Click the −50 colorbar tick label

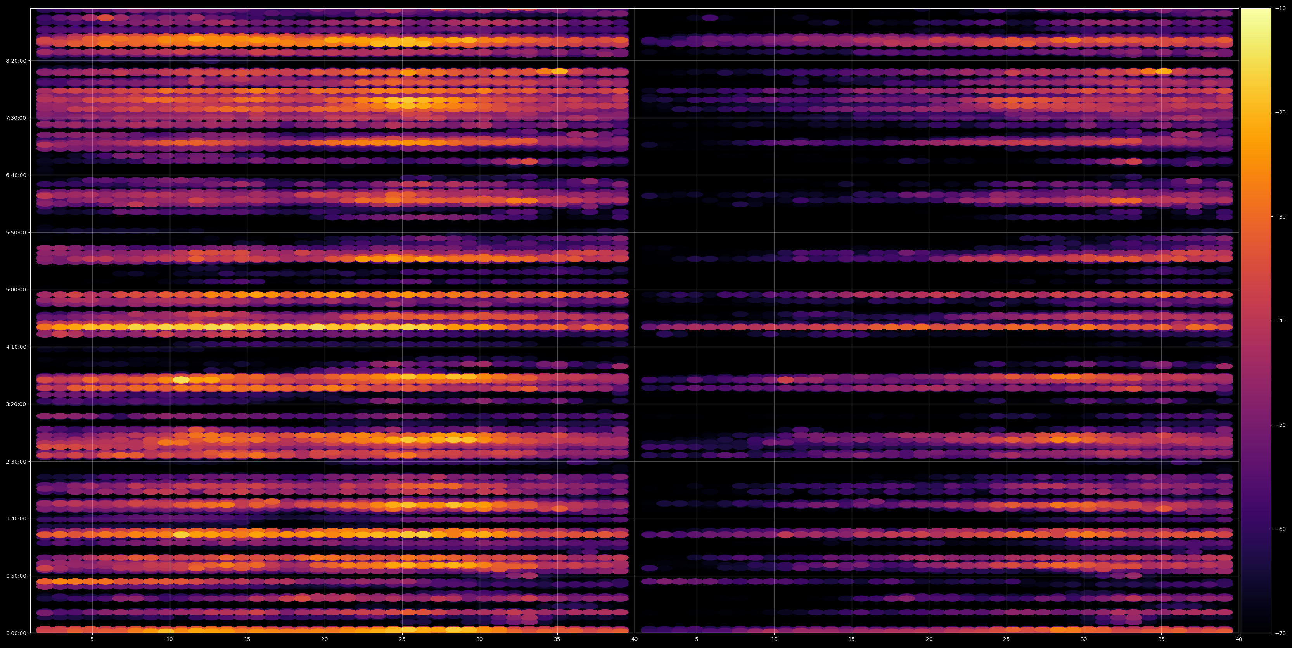click(x=1280, y=425)
